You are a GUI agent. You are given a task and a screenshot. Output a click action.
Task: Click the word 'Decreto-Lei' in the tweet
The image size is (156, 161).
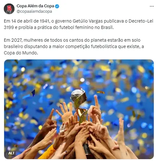(141, 21)
